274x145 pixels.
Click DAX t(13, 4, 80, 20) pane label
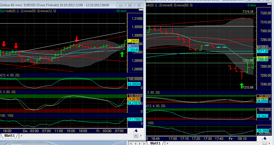[156, 106]
